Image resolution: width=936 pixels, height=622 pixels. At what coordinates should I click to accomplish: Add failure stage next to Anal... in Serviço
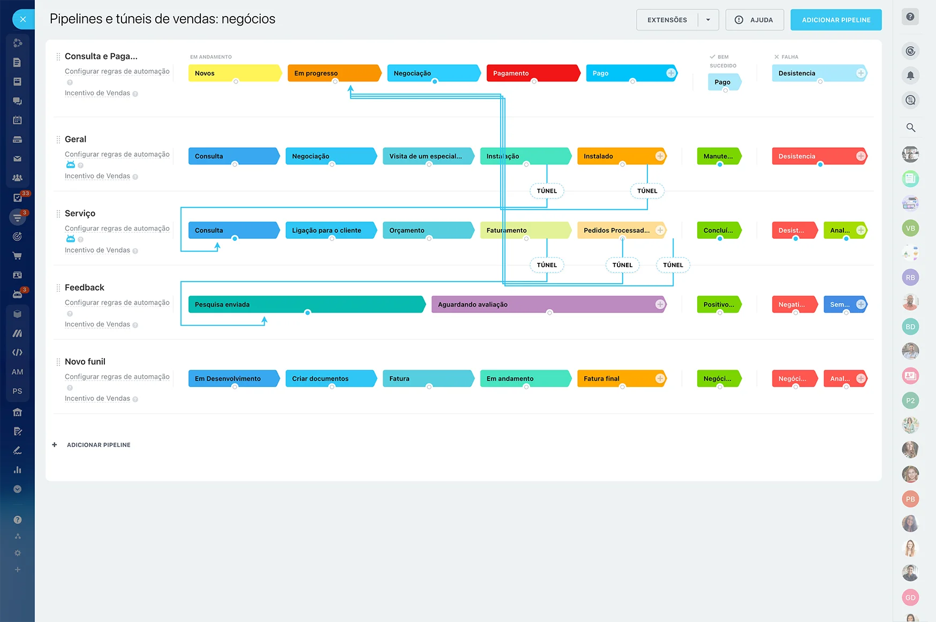point(860,230)
